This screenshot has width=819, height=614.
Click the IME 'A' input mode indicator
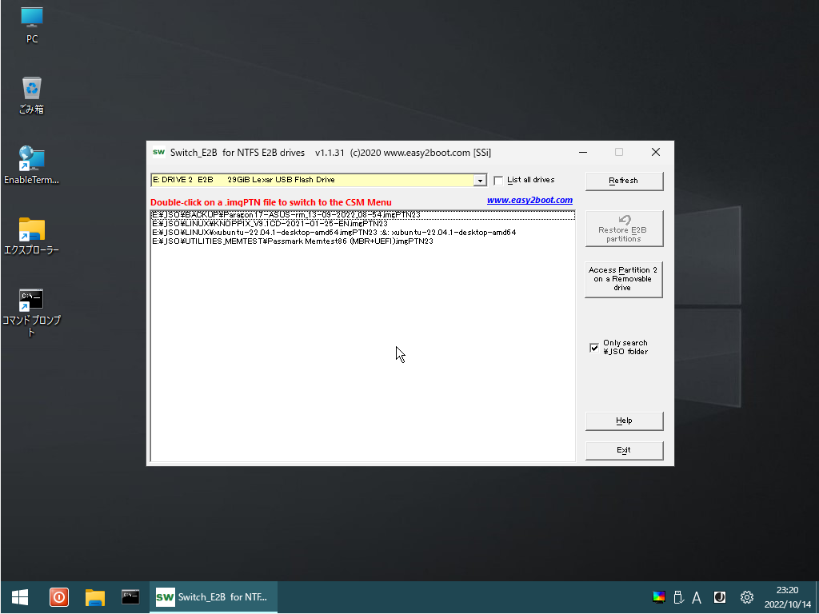click(x=697, y=597)
